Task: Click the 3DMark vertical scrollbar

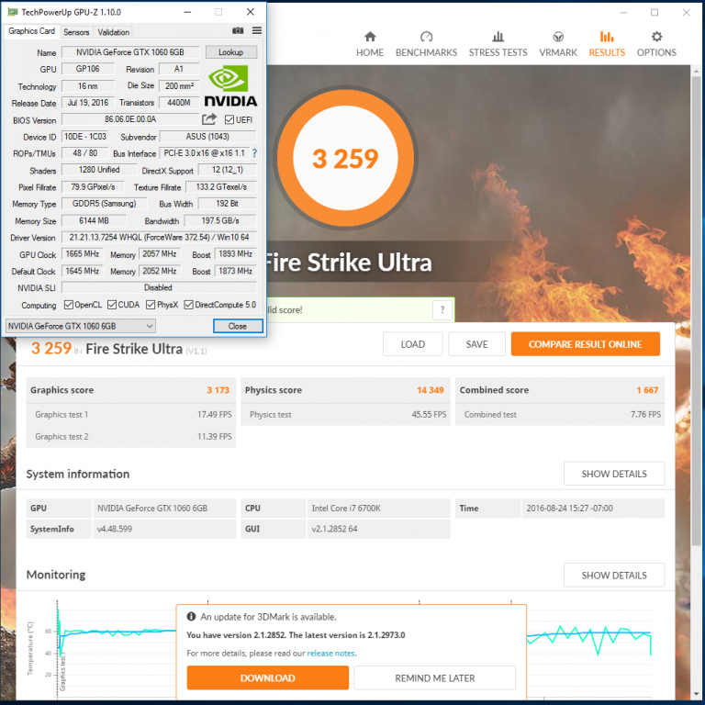Action: click(x=696, y=310)
